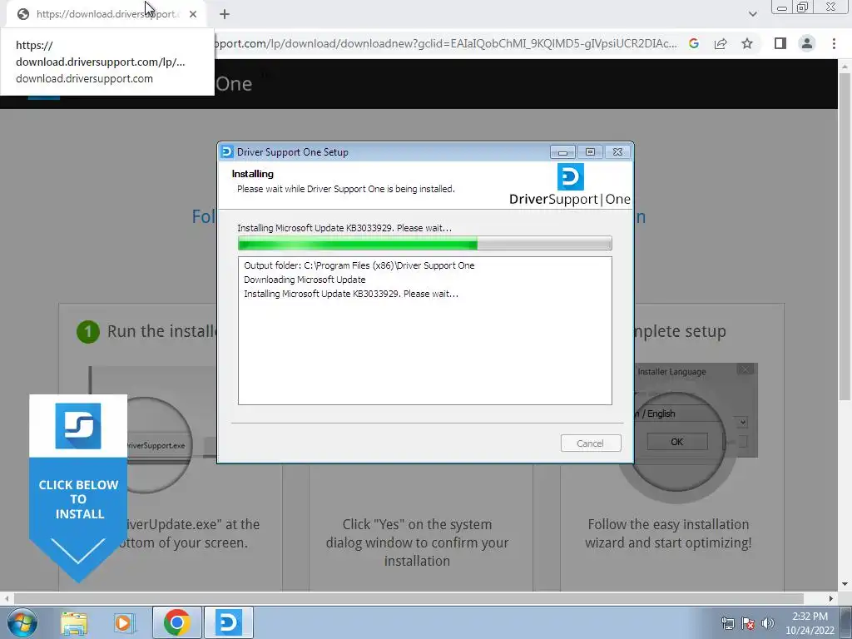The image size is (852, 639).
Task: Bookmark this page with the star icon
Action: (747, 43)
